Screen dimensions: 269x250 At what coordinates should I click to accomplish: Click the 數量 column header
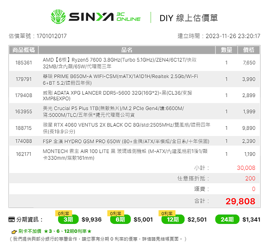[226, 50]
